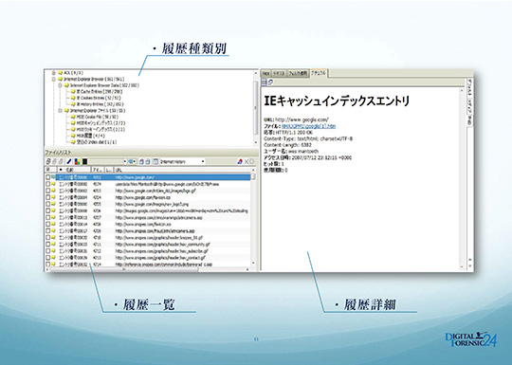The width and height of the screenshot is (512, 365).
Task: Click the blue arrow icon in file list toolbar
Action: (x=131, y=161)
